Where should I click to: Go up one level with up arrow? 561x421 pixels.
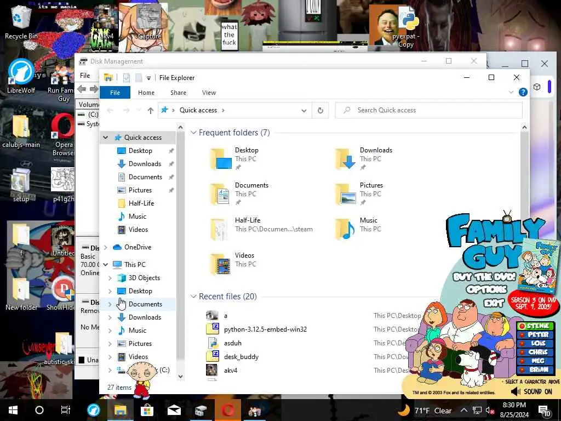150,110
